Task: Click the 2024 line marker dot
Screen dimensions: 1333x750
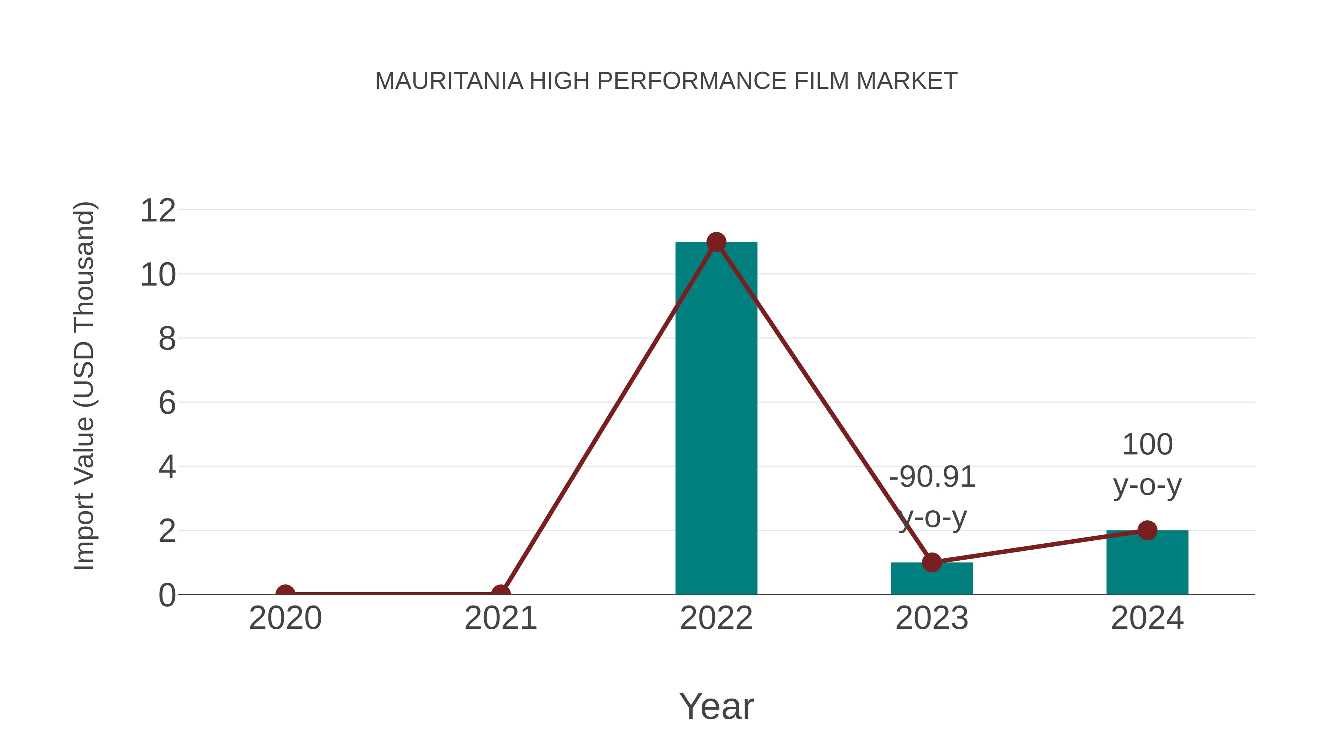Action: (1147, 530)
